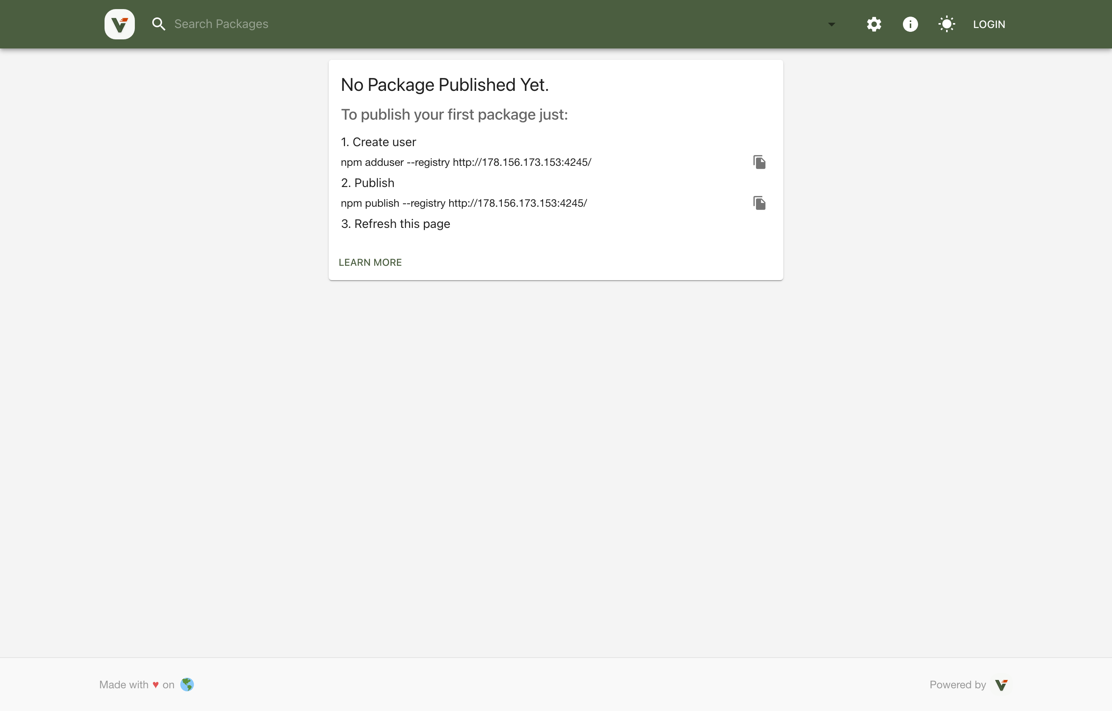Click the 'npm publish --registry' command text
The width and height of the screenshot is (1112, 711).
(x=464, y=203)
